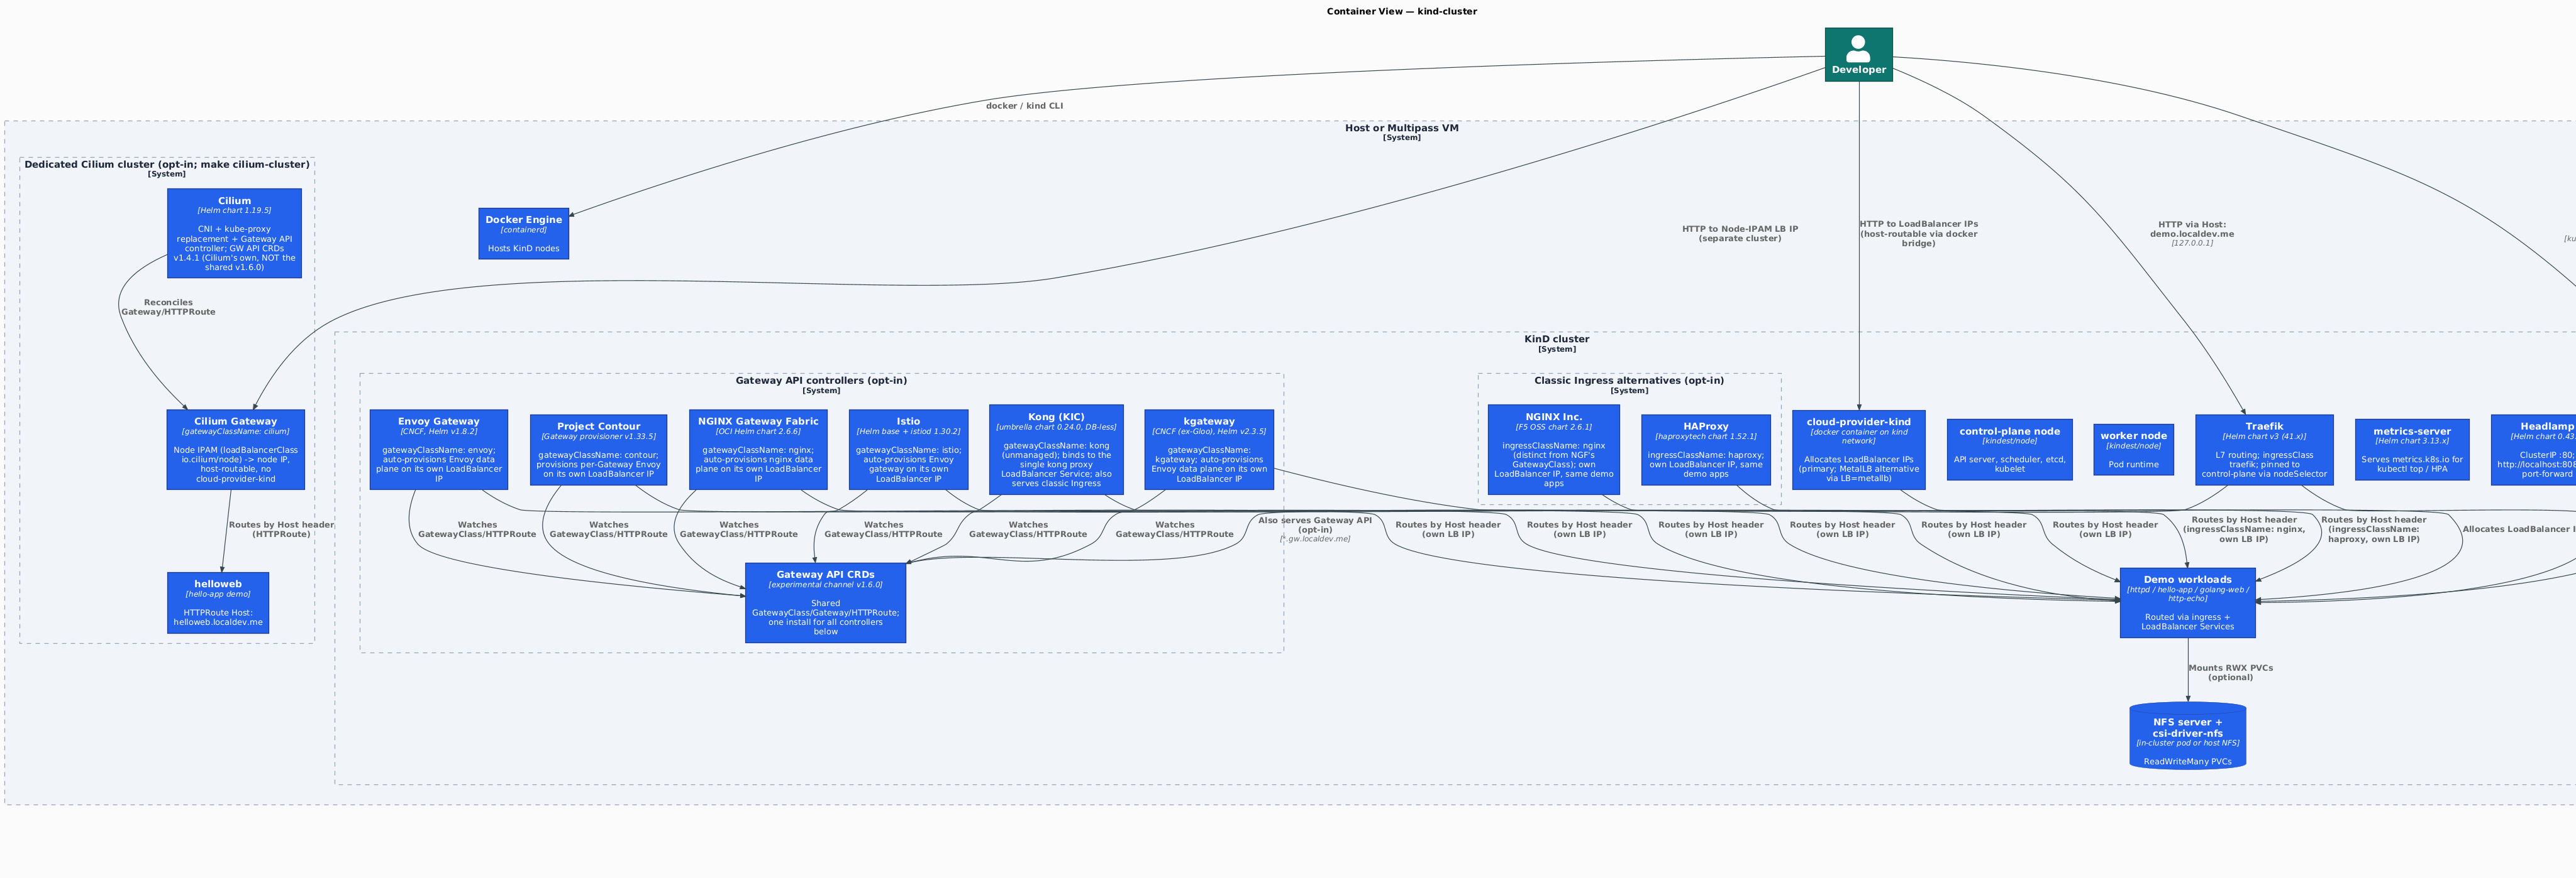This screenshot has height=878, width=2576.
Task: Click the Envoy Gateway node
Action: [439, 450]
